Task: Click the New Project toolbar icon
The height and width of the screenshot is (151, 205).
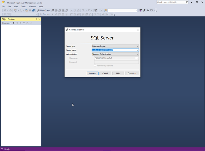Action: 15,10
